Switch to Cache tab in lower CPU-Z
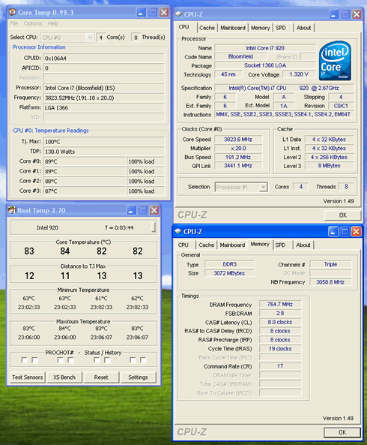This screenshot has height=445, width=367. pos(207,245)
